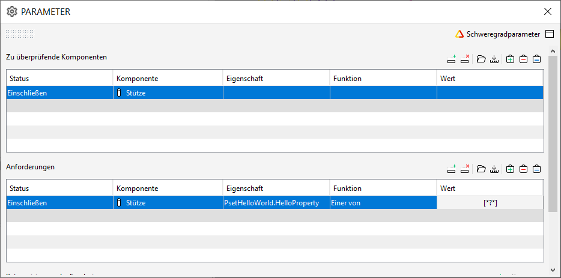Viewport: 561px width, 278px height.
Task: Select Einschließen in Zu überprüfende Komponenten row
Action: (59, 93)
